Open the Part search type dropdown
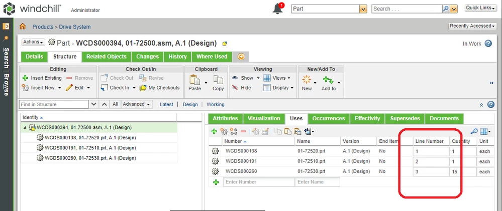Image resolution: width=502 pixels, height=211 pixels. pyautogui.click(x=363, y=9)
